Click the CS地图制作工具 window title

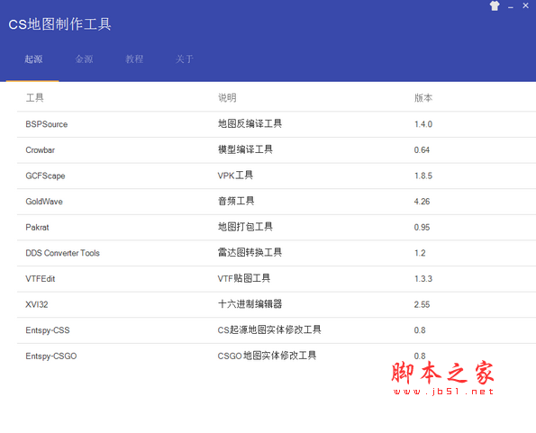point(59,24)
